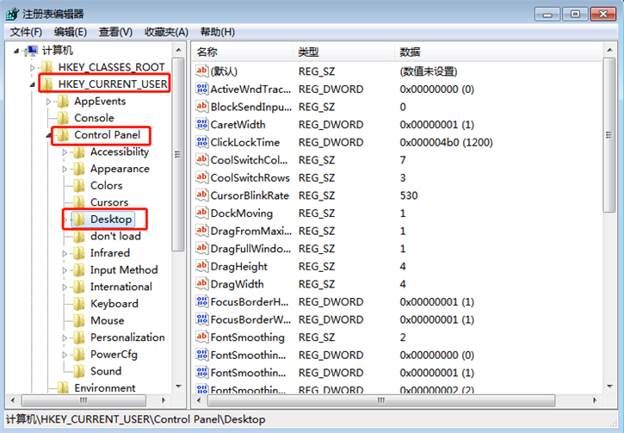Click the folder icon next to Desktop
The width and height of the screenshot is (624, 433).
[79, 220]
